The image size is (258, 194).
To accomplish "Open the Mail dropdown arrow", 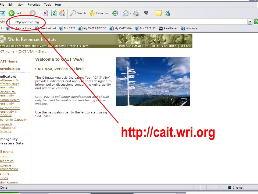I will (130, 13).
